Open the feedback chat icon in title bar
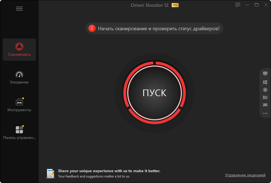Viewport: 271px width, 183px height. pos(238,5)
